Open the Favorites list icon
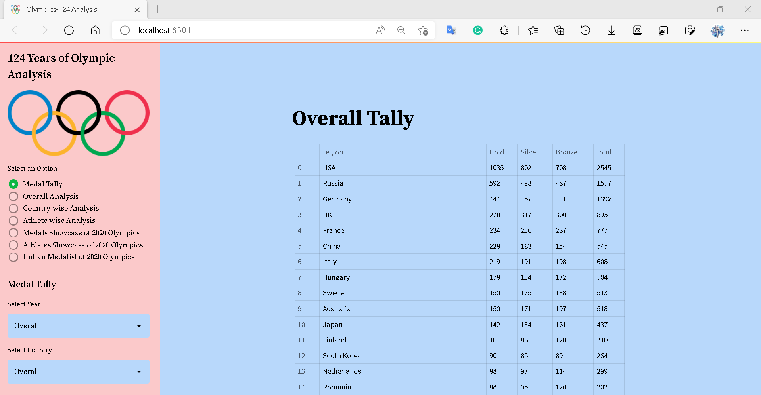Viewport: 761px width, 395px height. [x=533, y=30]
